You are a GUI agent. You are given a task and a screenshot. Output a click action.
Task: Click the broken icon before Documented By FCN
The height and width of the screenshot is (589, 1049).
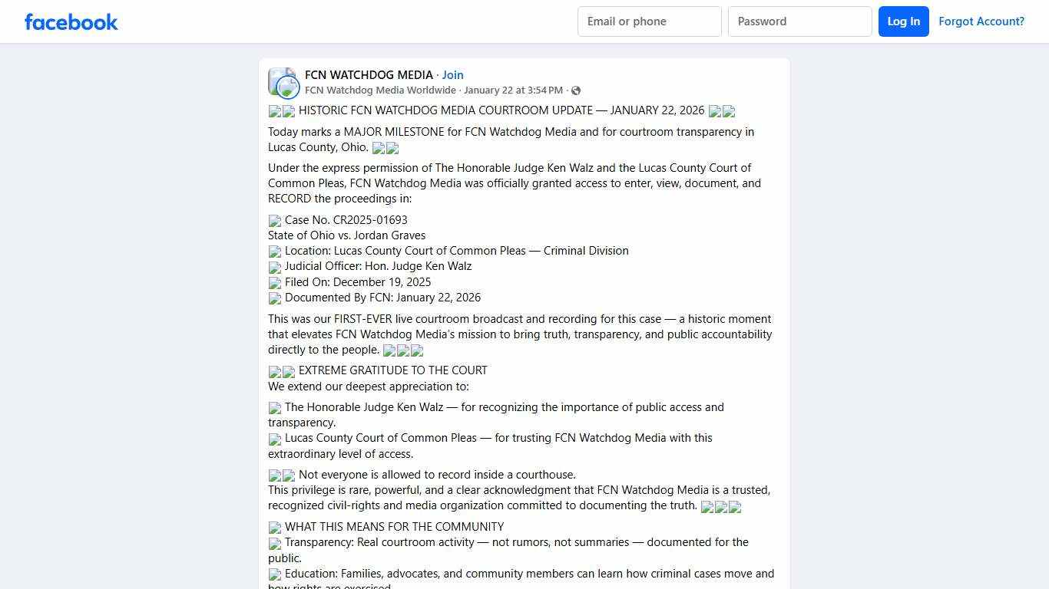pyautogui.click(x=275, y=298)
